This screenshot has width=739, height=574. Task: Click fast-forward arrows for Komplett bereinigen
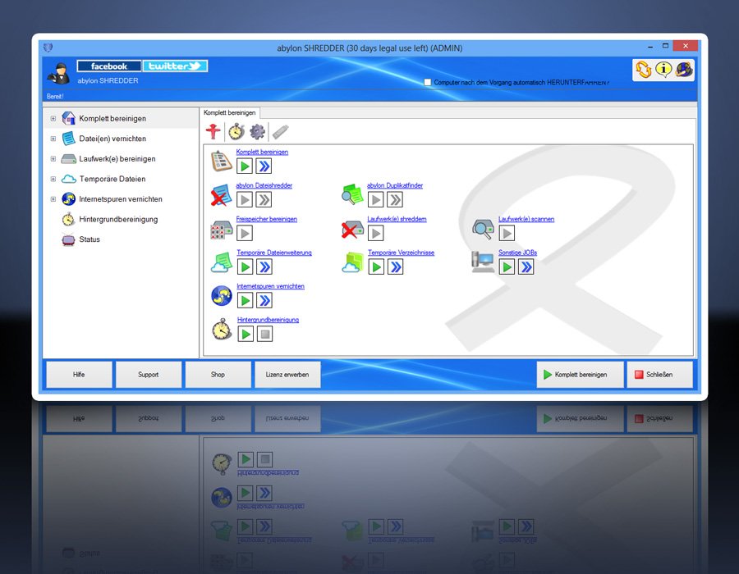coord(264,166)
